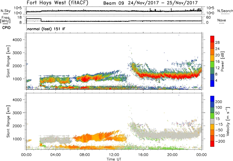Click the "Time UT" axis title
The width and height of the screenshot is (233, 161).
[114, 159]
